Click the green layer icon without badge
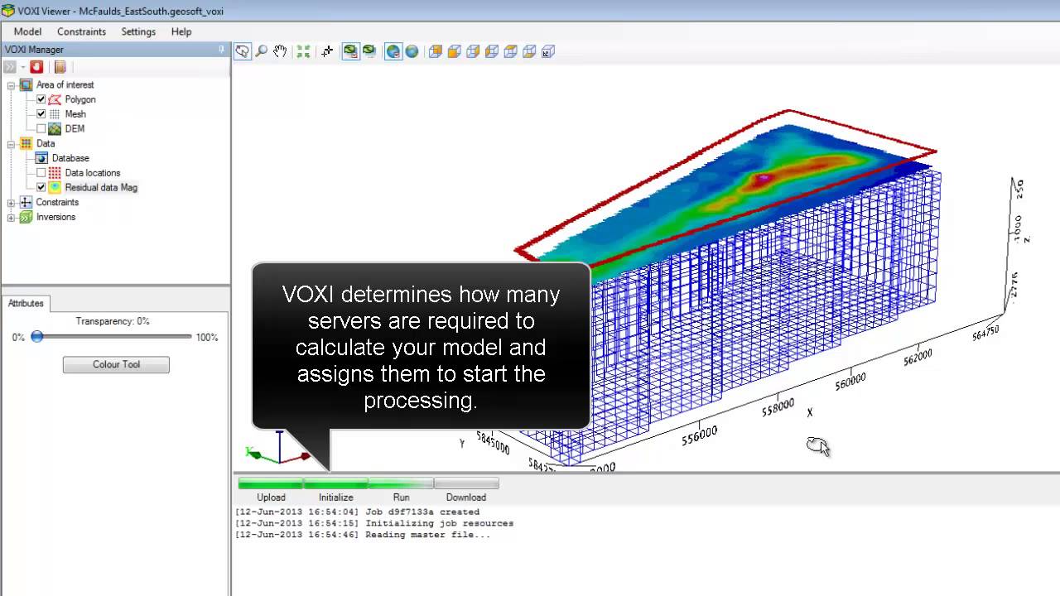Viewport: 1060px width, 596px height. click(x=369, y=51)
